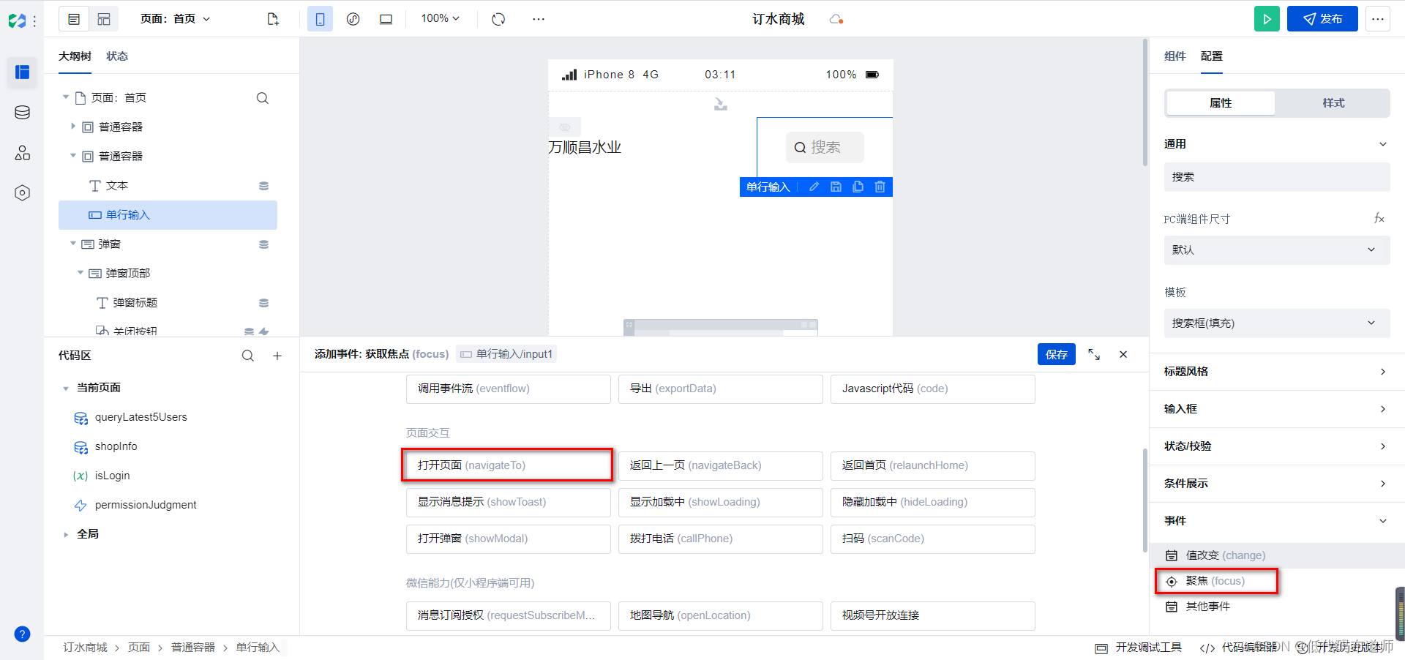This screenshot has height=660, width=1405.
Task: Add new code item with plus icon
Action: click(x=277, y=356)
